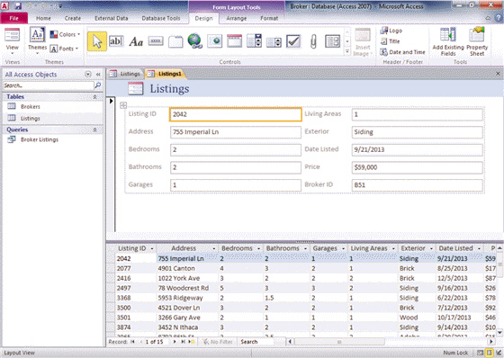Insert a Hyperlink control
This screenshot has width=504, height=358.
[x=194, y=41]
